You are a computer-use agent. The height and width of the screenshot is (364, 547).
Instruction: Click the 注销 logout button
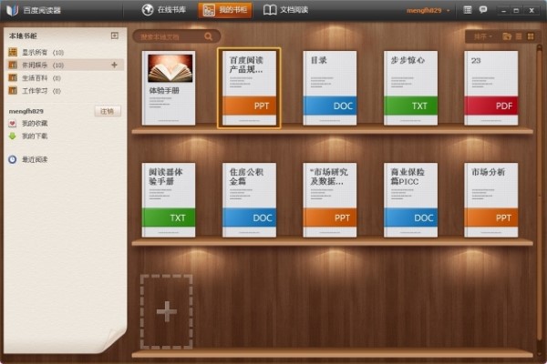tap(108, 111)
